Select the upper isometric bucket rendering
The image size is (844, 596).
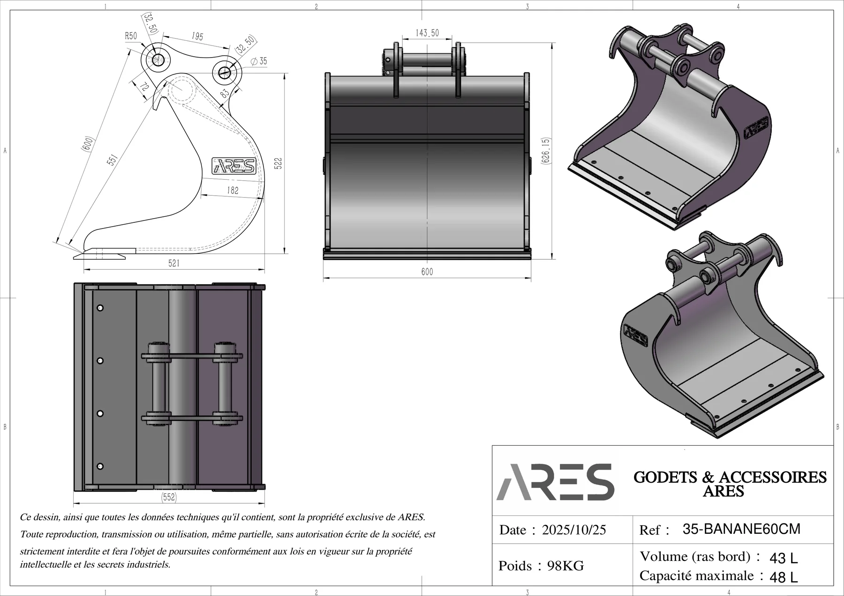pyautogui.click(x=669, y=126)
